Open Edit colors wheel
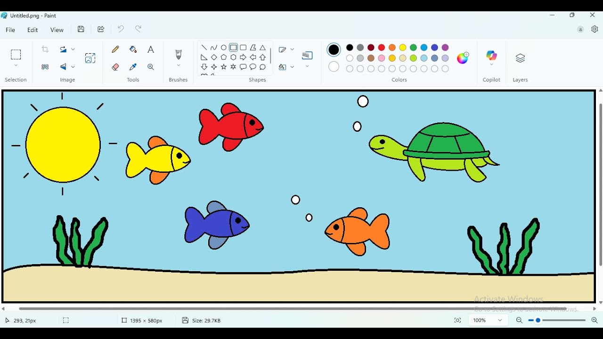 463,58
